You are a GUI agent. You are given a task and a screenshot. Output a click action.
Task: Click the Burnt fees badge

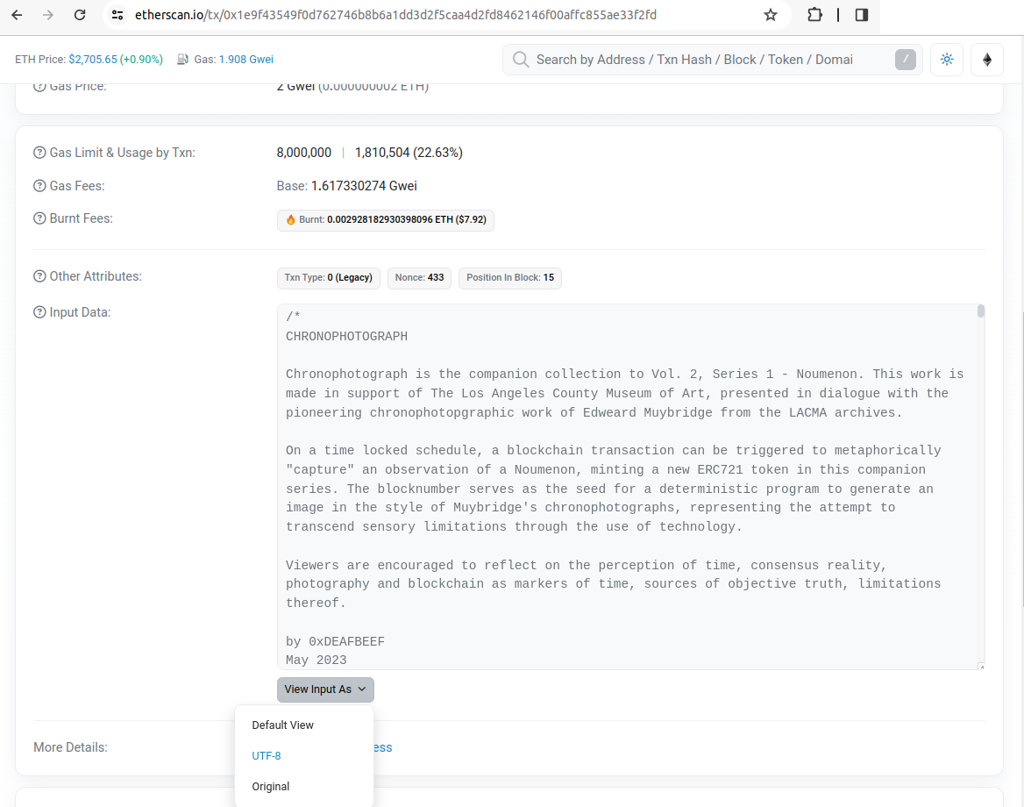385,220
